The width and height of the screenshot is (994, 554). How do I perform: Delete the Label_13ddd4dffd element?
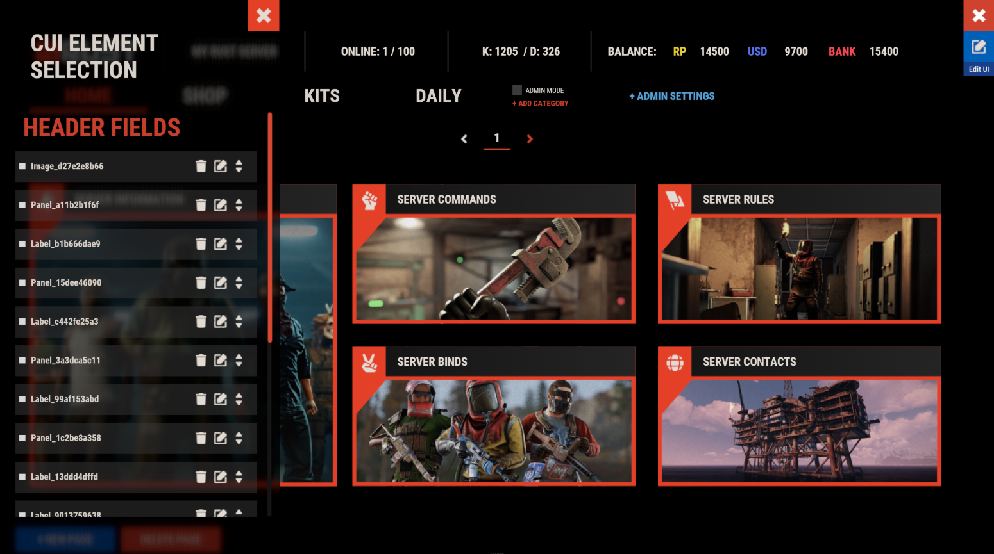pos(201,477)
